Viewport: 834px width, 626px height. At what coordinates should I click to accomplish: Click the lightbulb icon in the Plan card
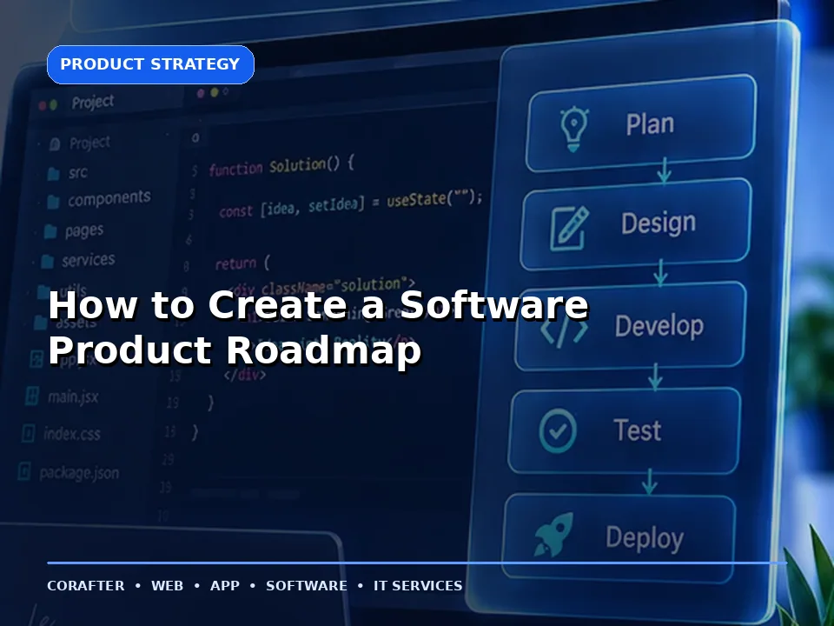(574, 130)
